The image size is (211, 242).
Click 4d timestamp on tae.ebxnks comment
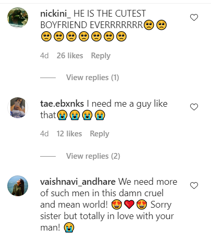(44, 134)
